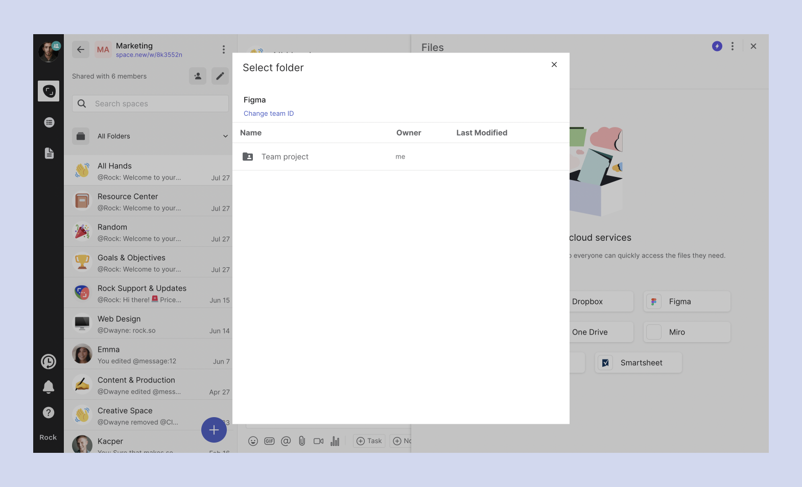Expand the All Folders dropdown
Image resolution: width=802 pixels, height=487 pixels.
click(x=150, y=136)
